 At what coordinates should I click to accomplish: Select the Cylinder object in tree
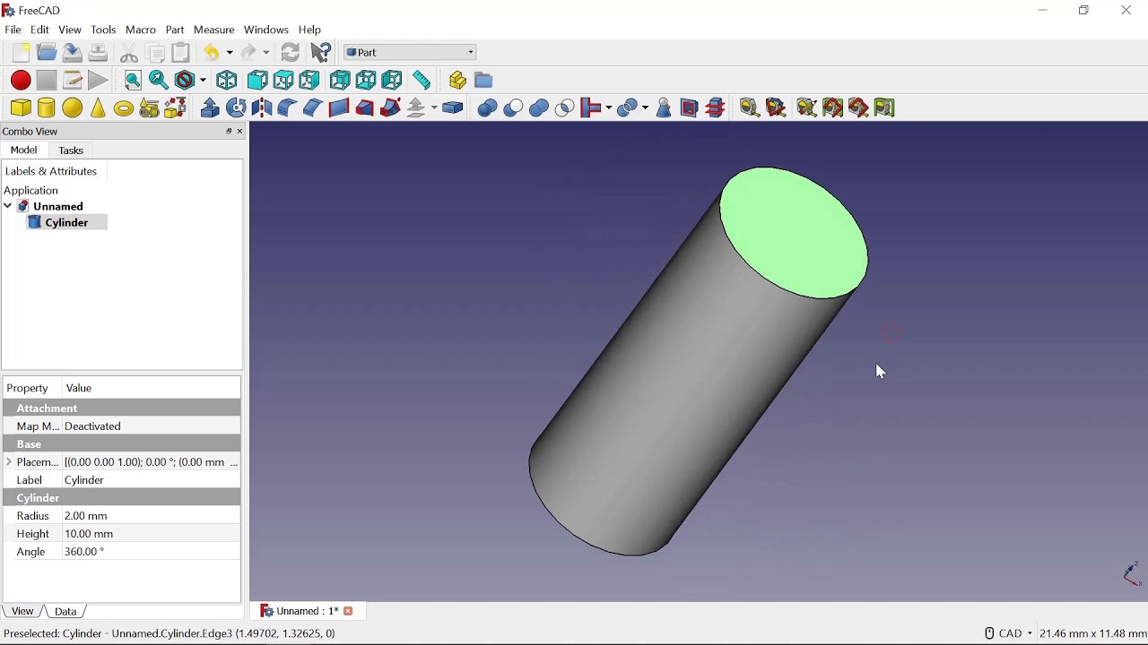point(67,223)
